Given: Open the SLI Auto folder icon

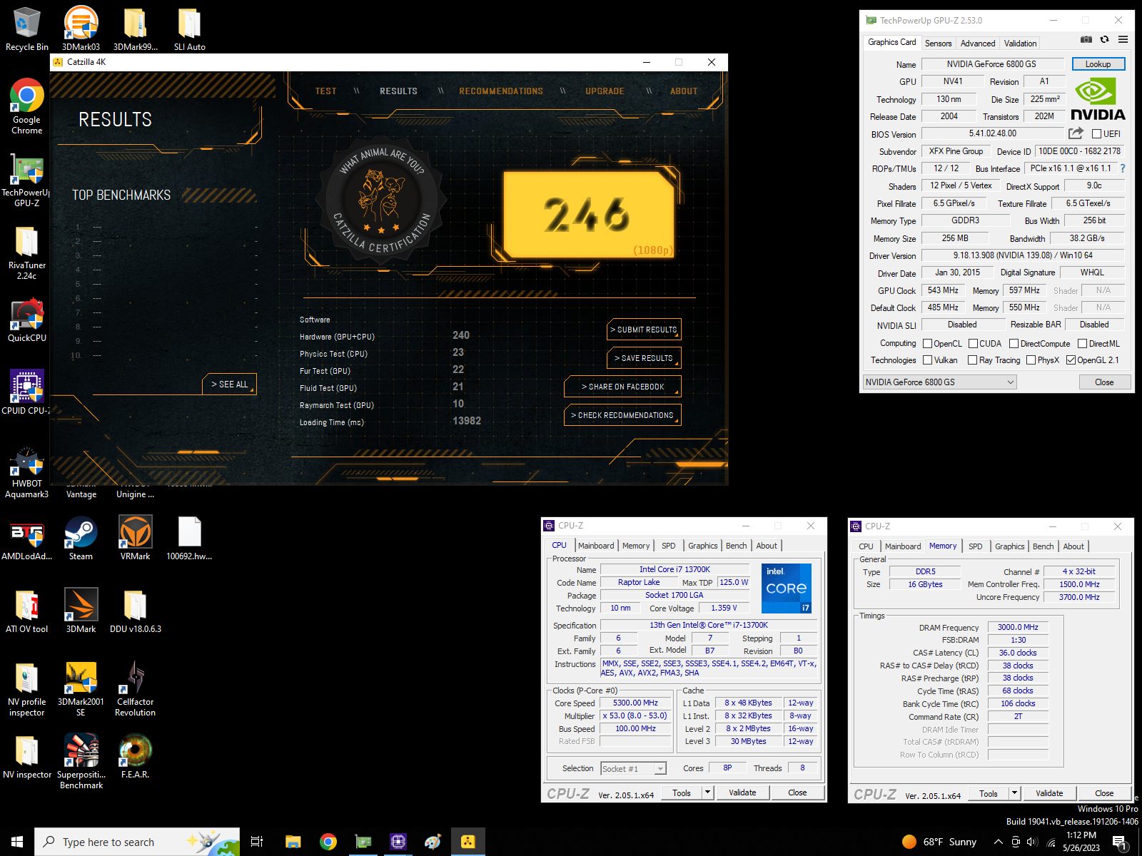Looking at the screenshot, I should click(x=189, y=29).
